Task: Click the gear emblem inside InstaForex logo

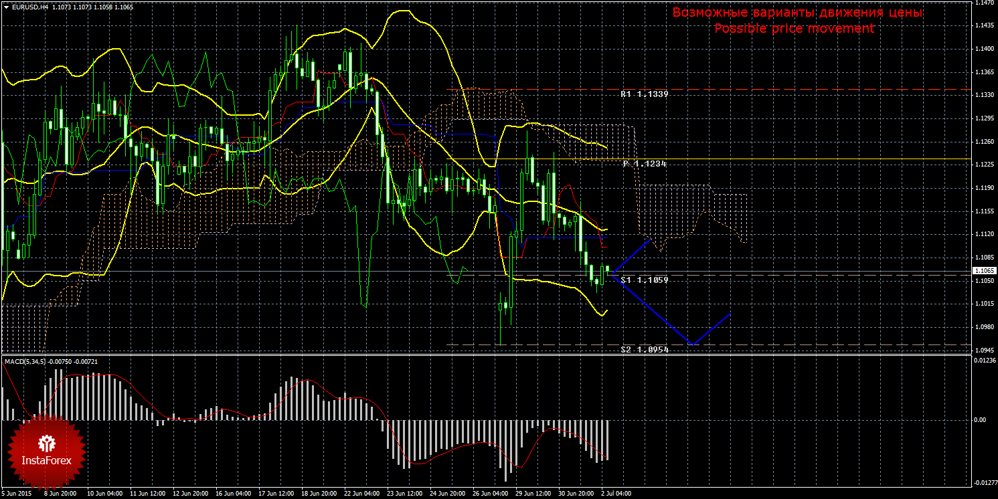Action: (47, 442)
